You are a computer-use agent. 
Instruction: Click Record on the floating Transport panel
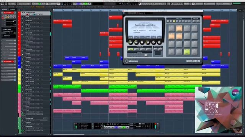(127, 127)
